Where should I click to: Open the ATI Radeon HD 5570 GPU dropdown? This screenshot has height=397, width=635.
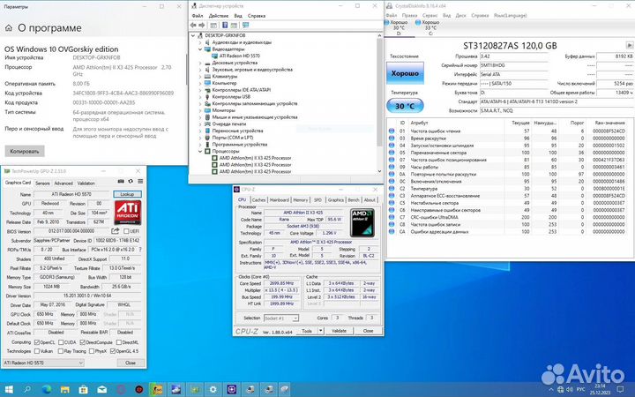coord(43,363)
